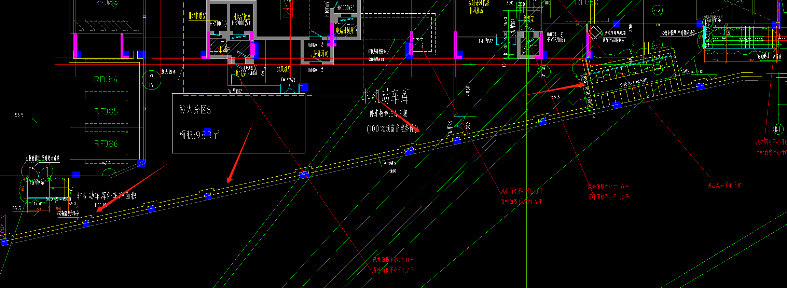Select the RF084 parking space label
The width and height of the screenshot is (787, 288).
[x=106, y=79]
